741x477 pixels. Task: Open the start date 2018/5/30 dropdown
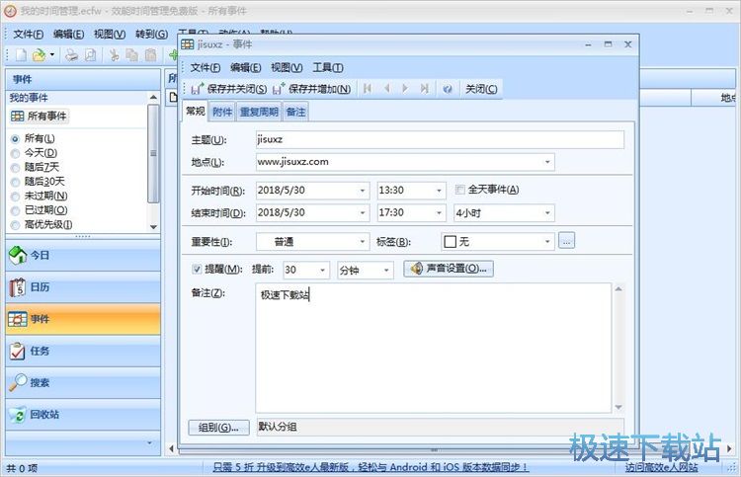point(362,191)
